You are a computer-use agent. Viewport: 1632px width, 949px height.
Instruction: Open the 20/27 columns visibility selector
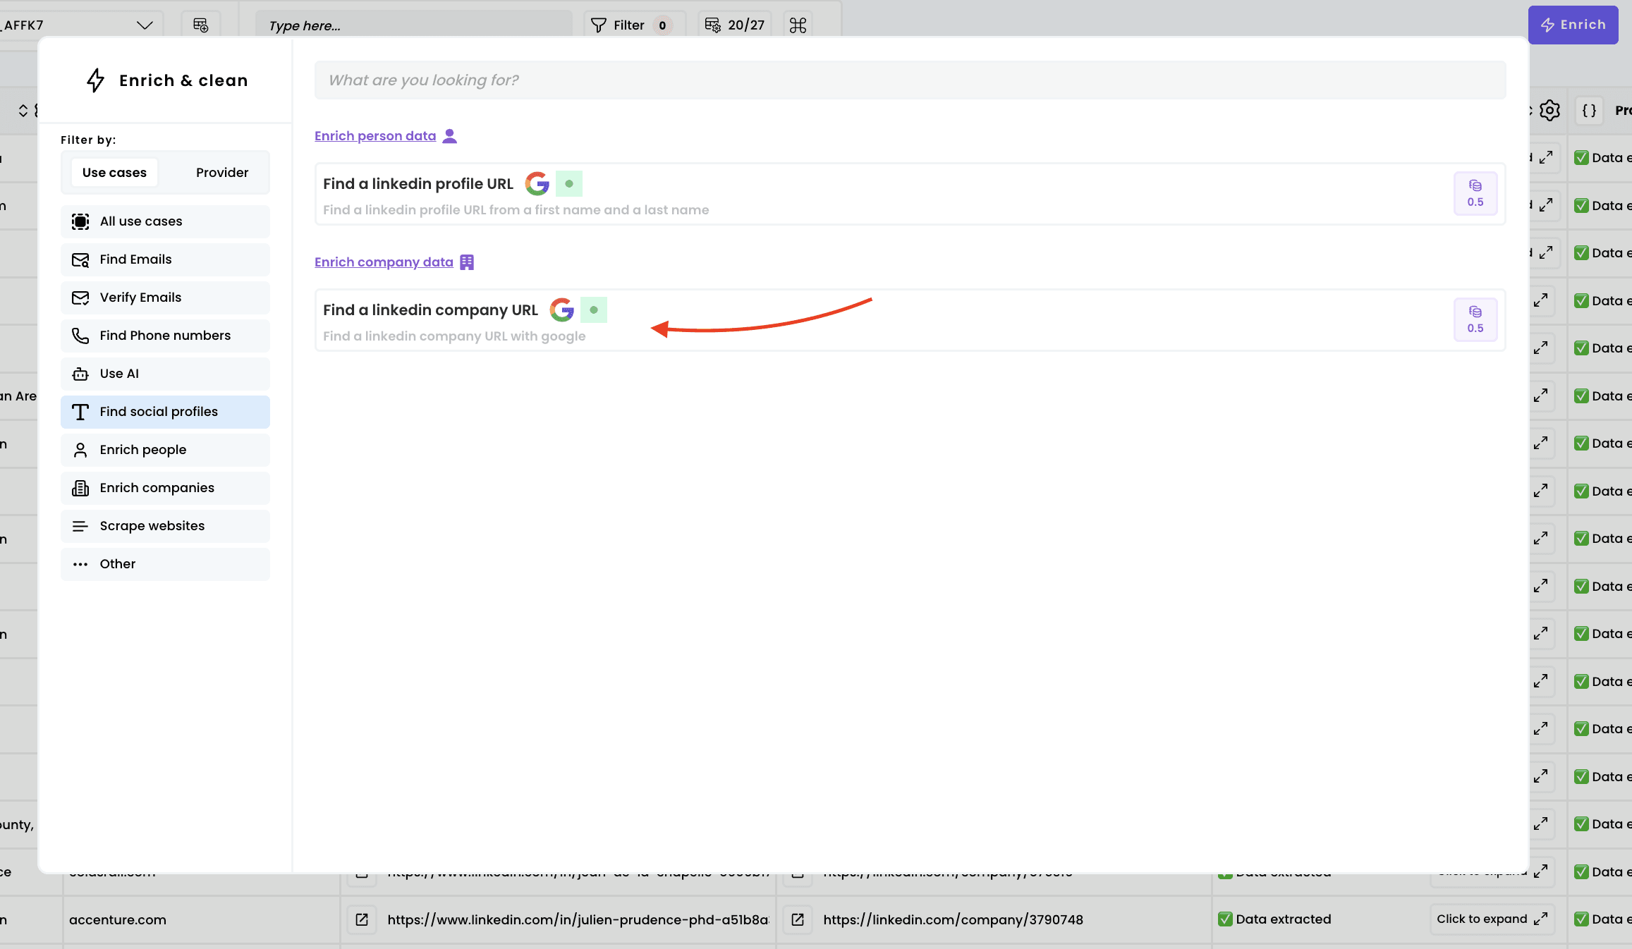pos(735,25)
